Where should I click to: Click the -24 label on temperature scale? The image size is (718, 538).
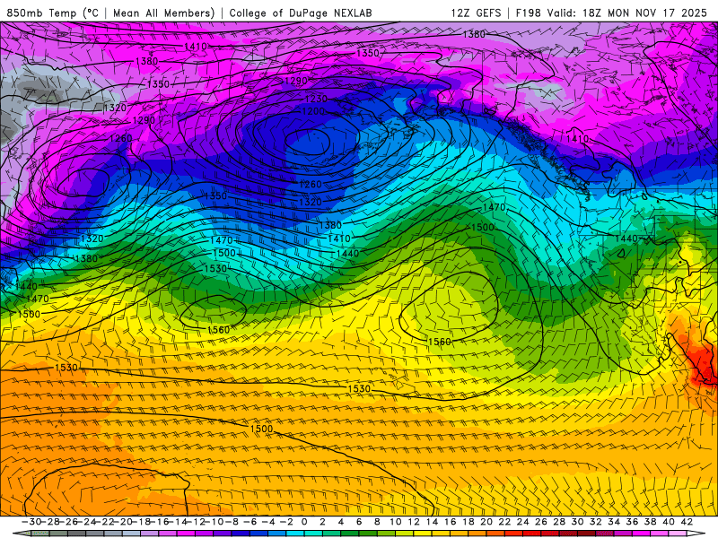click(87, 522)
